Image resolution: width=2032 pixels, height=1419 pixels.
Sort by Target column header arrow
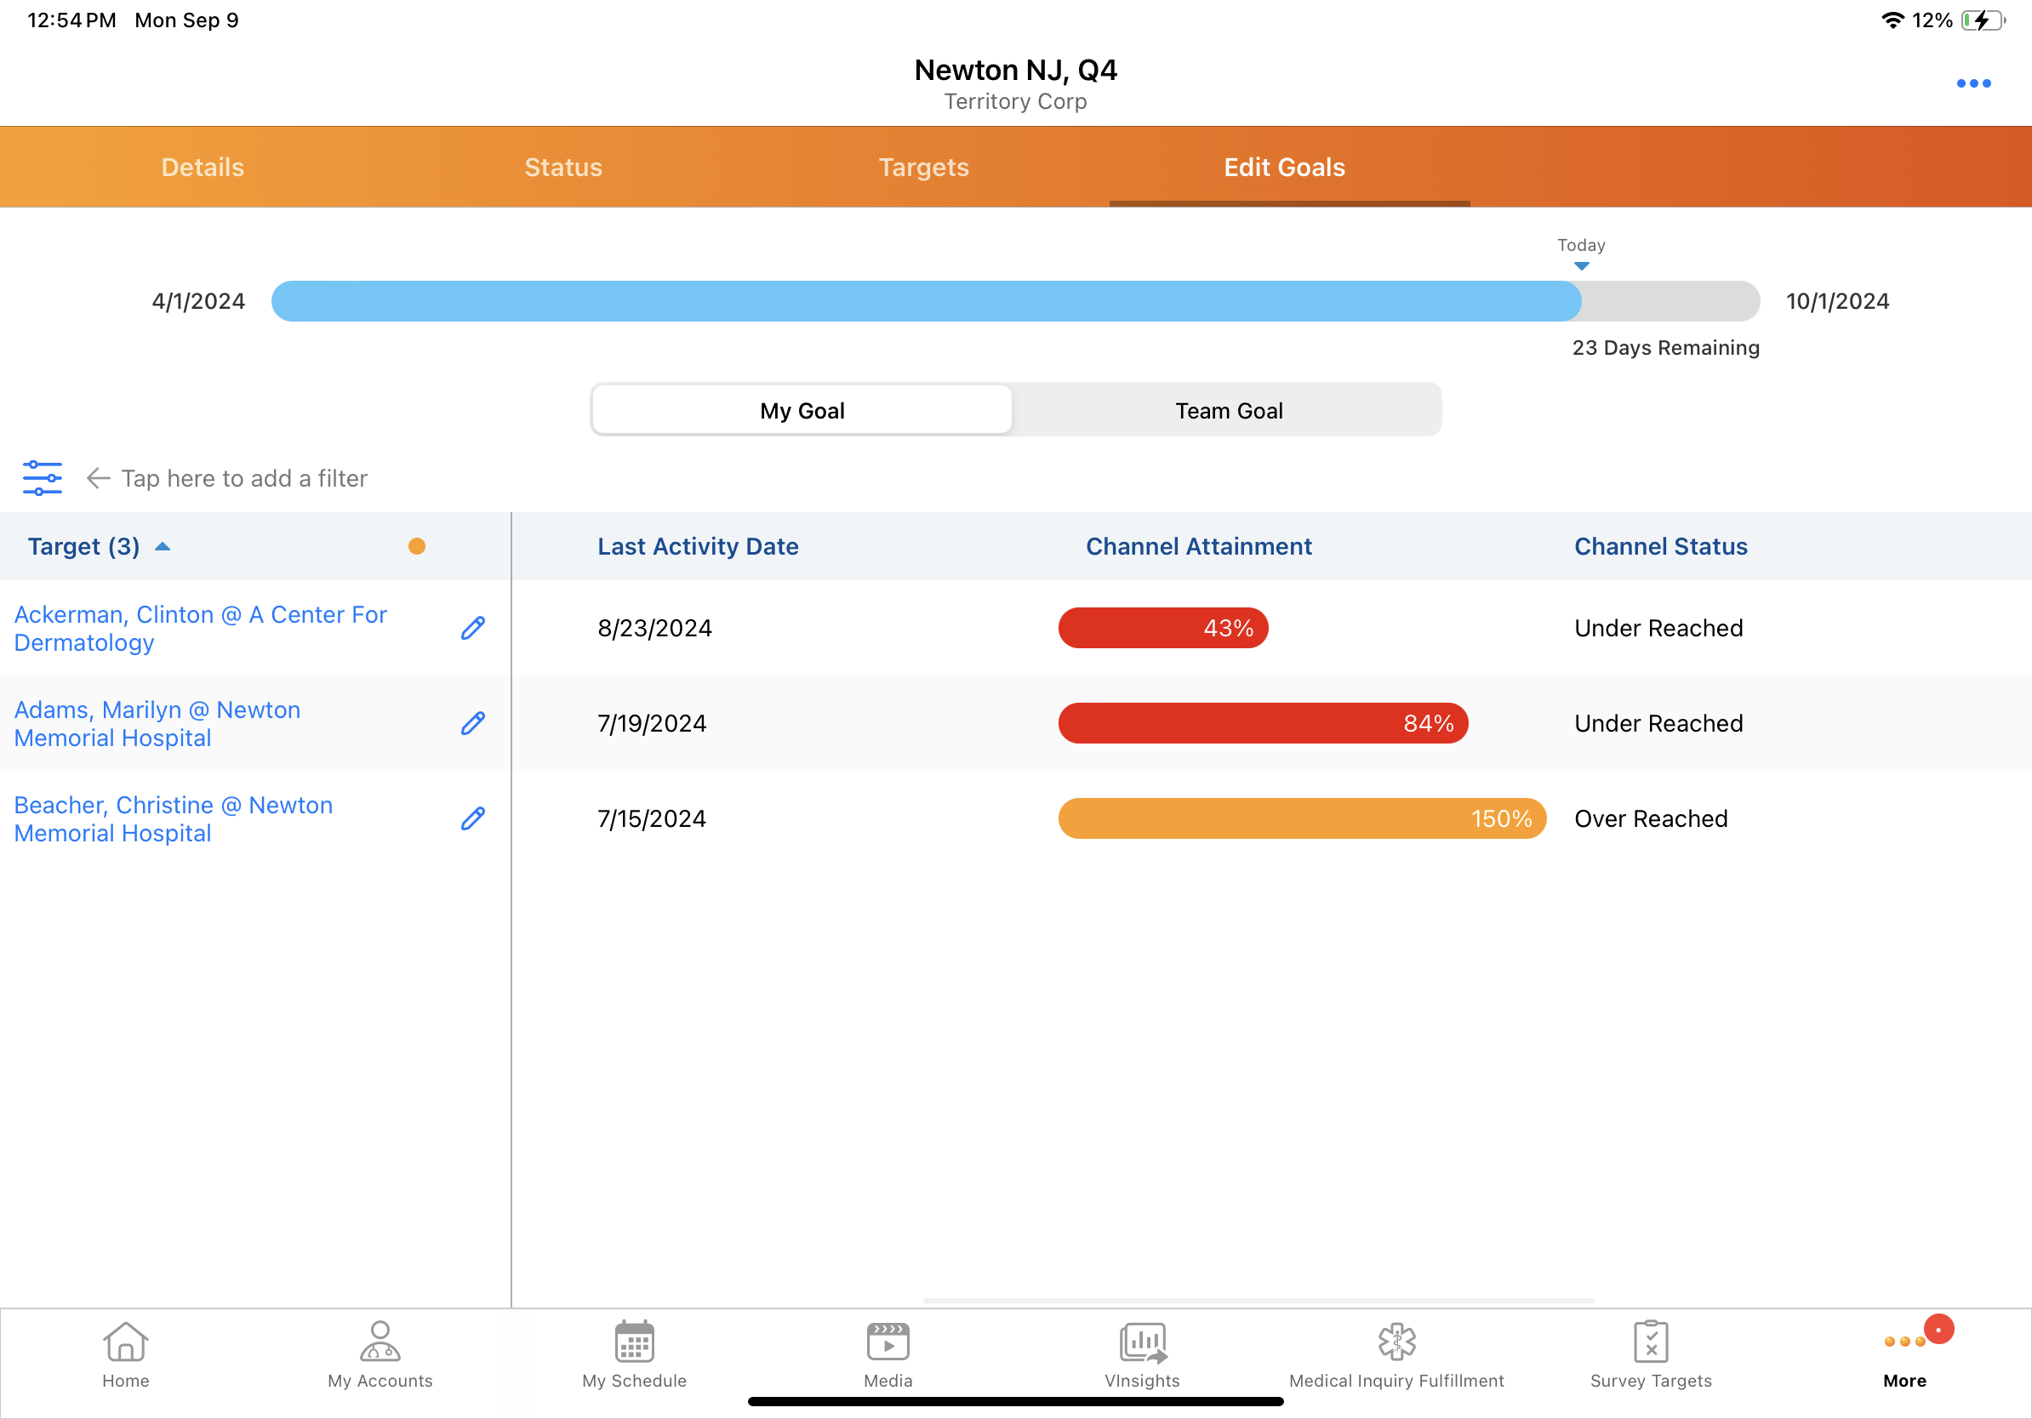click(x=163, y=547)
